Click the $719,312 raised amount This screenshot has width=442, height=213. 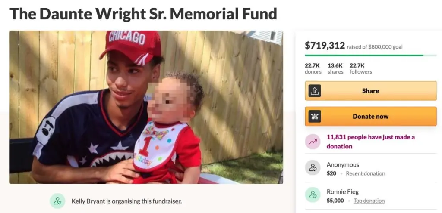325,45
